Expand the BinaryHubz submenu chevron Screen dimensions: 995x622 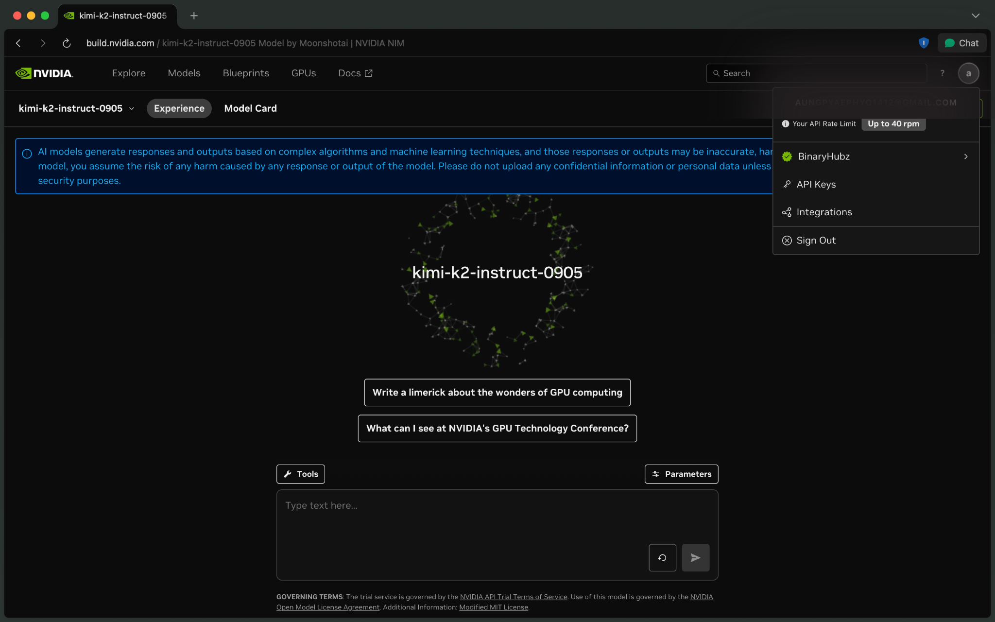pyautogui.click(x=965, y=156)
